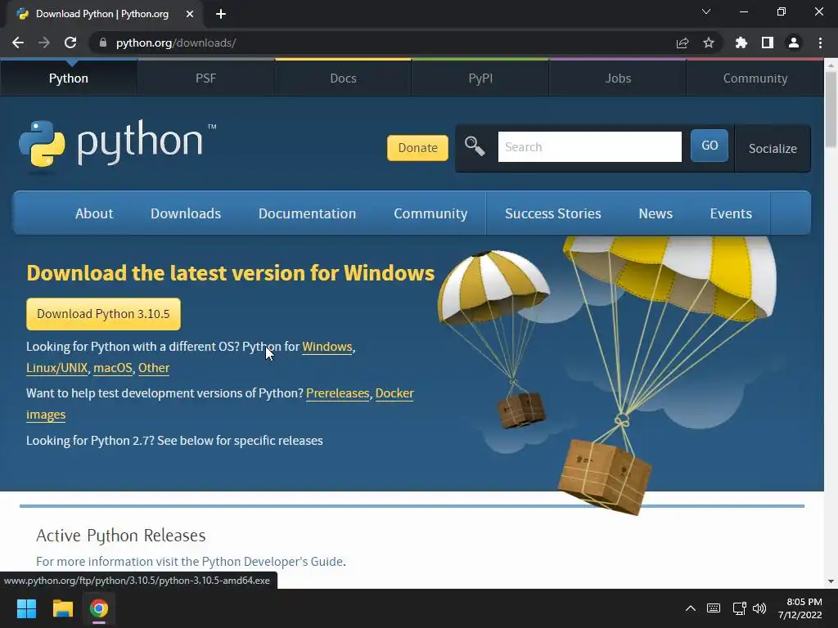Reload the page with the refresh icon
Screen dimensions: 838x628
point(70,43)
